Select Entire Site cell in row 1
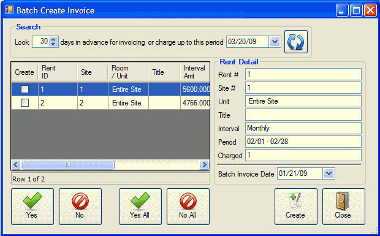Viewport: 380px width, 236px height. 128,89
